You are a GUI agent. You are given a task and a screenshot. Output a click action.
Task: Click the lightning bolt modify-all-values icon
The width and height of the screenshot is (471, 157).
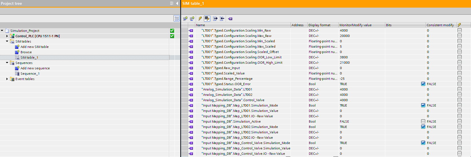click(x=200, y=19)
